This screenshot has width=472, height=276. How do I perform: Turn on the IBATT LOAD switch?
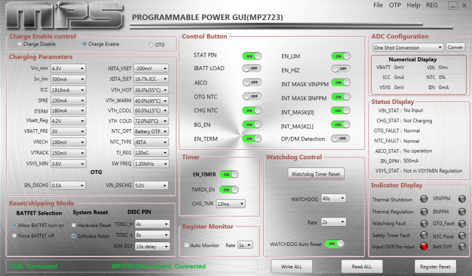[252, 68]
